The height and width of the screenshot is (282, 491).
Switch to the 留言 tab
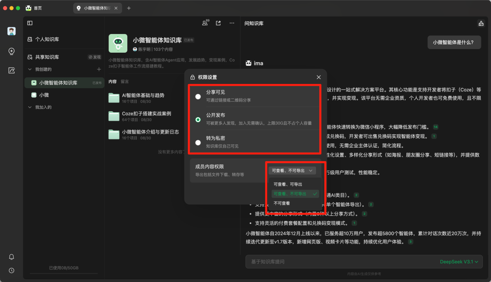[125, 82]
